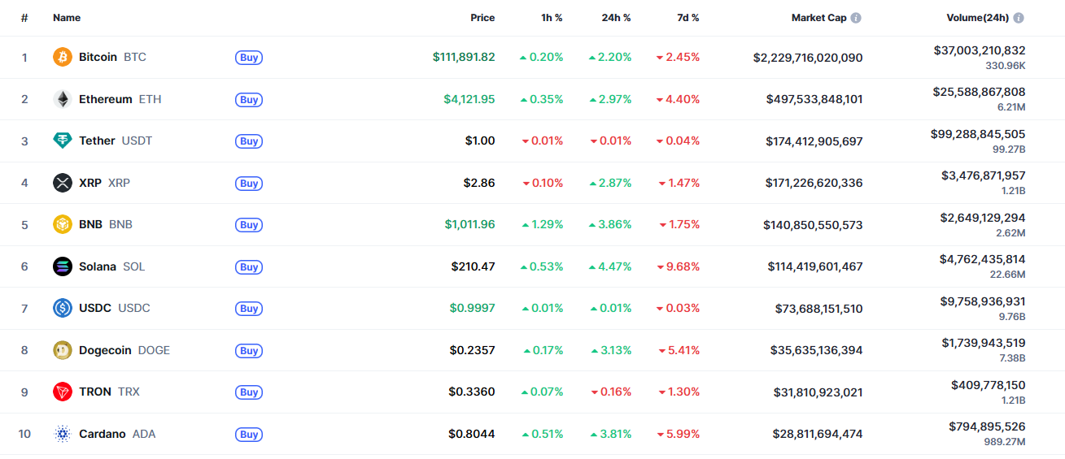The image size is (1065, 459).
Task: Open the Dogecoin name link
Action: [x=105, y=350]
